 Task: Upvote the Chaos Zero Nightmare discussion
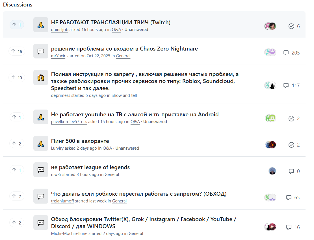tap(17, 51)
